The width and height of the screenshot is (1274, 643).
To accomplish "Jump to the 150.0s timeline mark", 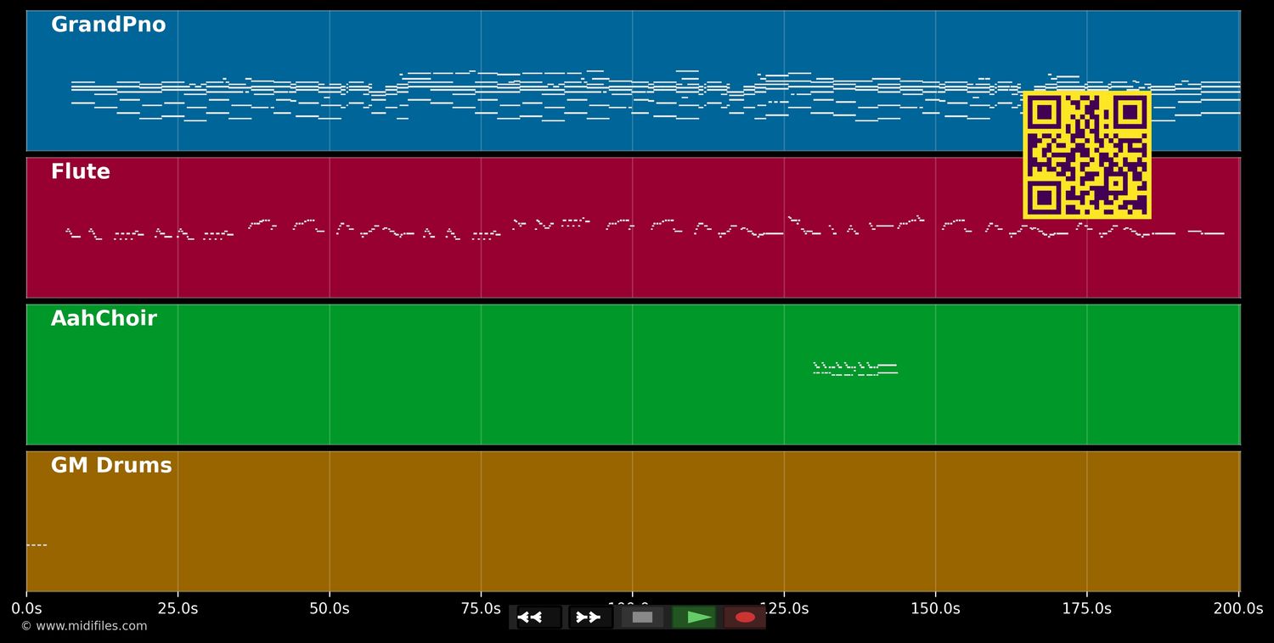I will 935,608.
